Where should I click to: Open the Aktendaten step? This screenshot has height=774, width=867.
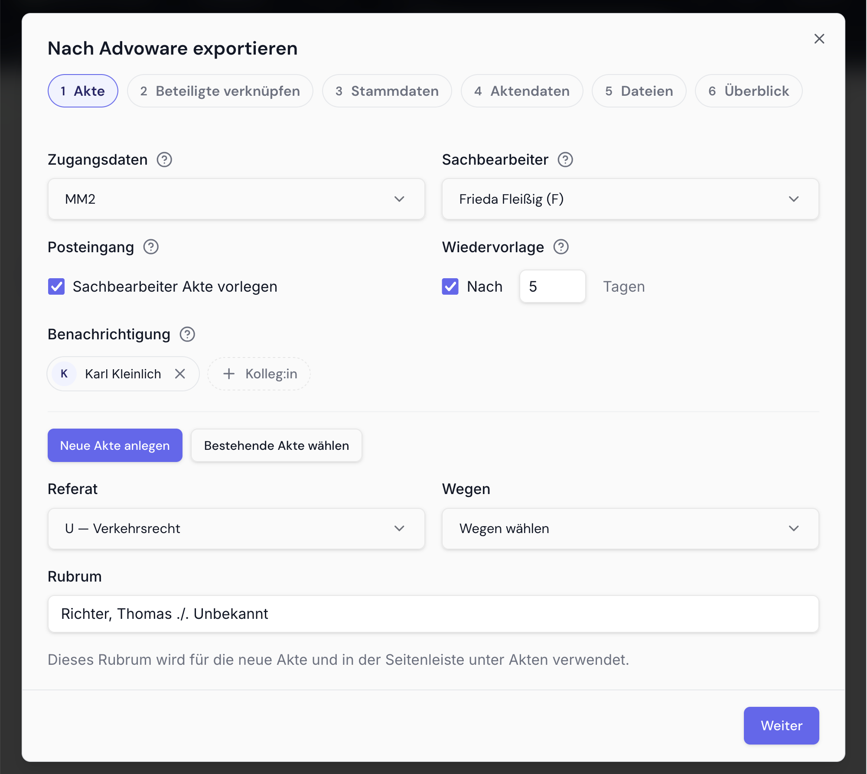click(522, 91)
